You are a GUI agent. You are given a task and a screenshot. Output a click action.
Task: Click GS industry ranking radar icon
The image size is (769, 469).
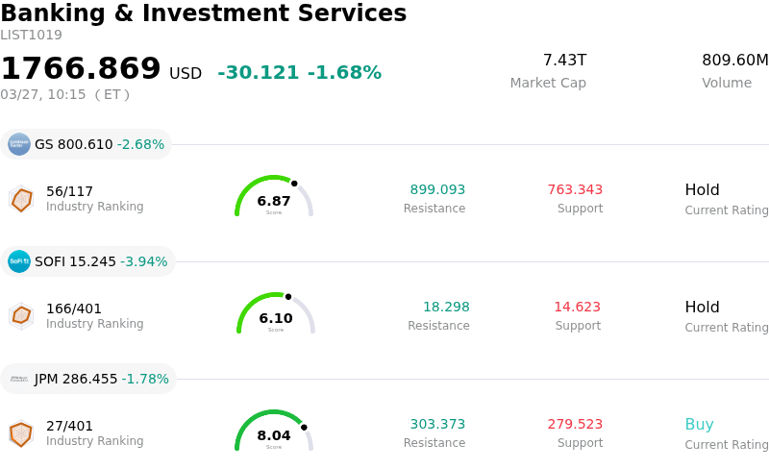click(x=21, y=199)
